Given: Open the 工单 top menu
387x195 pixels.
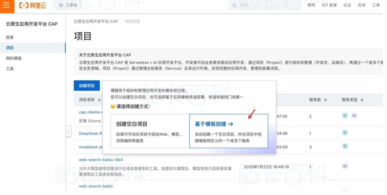Looking at the screenshot, I should point(376,5).
